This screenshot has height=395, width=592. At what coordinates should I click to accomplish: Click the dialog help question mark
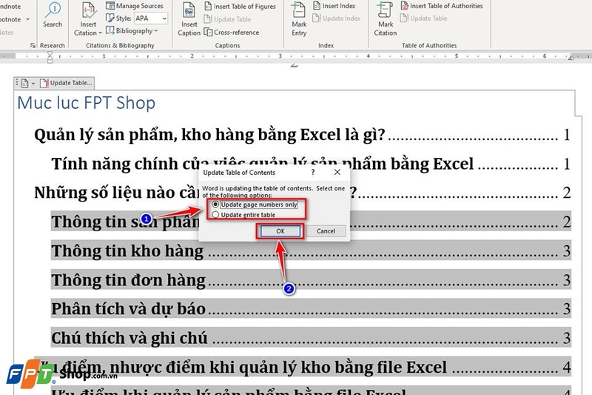(x=312, y=173)
